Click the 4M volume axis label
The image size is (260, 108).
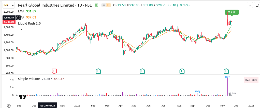tap(12, 79)
